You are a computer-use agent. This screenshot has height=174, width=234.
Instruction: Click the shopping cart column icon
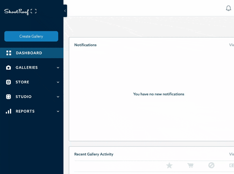pos(190,166)
